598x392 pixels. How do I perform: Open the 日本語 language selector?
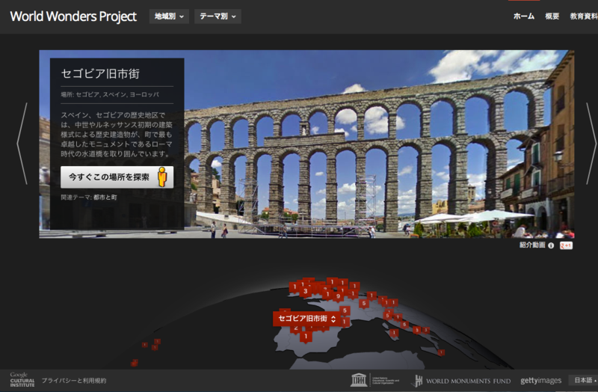click(x=584, y=380)
